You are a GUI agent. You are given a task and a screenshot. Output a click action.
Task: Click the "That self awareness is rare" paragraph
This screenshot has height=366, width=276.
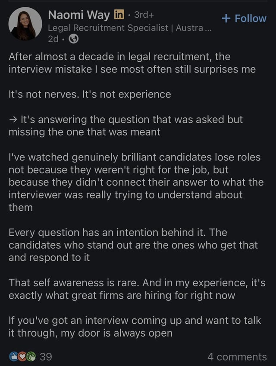[x=137, y=289]
